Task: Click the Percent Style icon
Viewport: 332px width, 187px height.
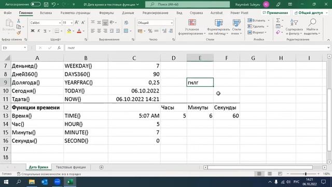Action: (150, 31)
